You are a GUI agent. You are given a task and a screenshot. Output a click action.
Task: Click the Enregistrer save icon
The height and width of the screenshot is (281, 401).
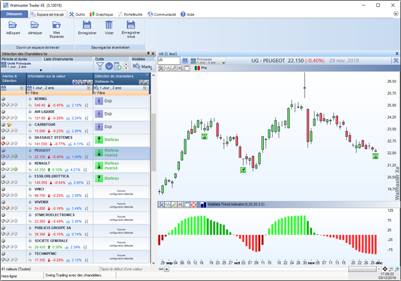(x=87, y=25)
